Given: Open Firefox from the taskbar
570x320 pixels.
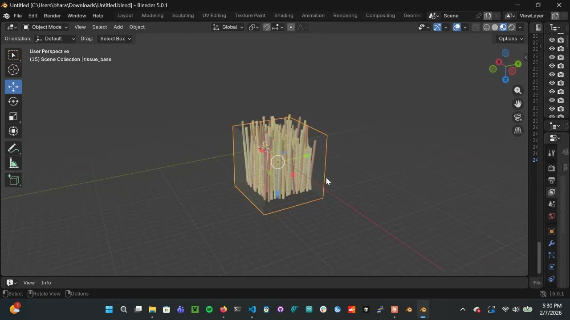Looking at the screenshot, I should click(224, 309).
